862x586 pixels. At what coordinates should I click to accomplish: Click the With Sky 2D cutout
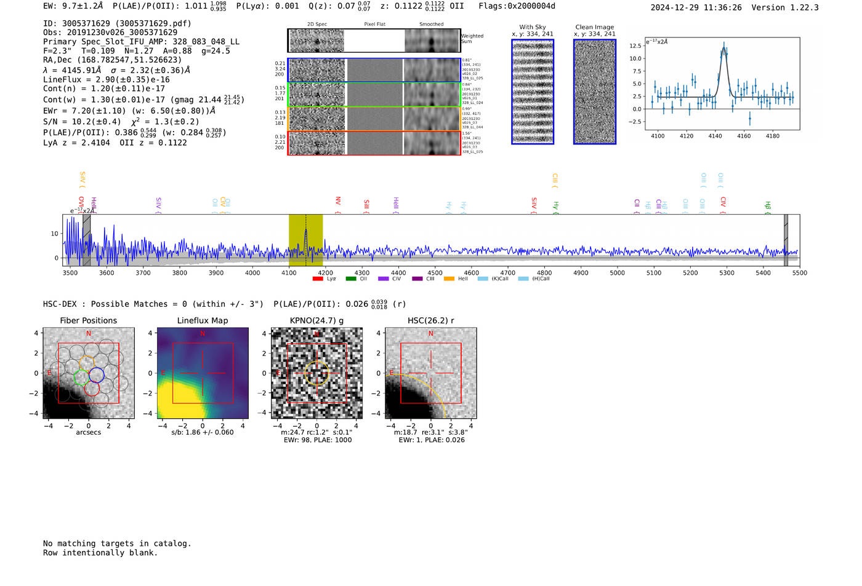[533, 92]
